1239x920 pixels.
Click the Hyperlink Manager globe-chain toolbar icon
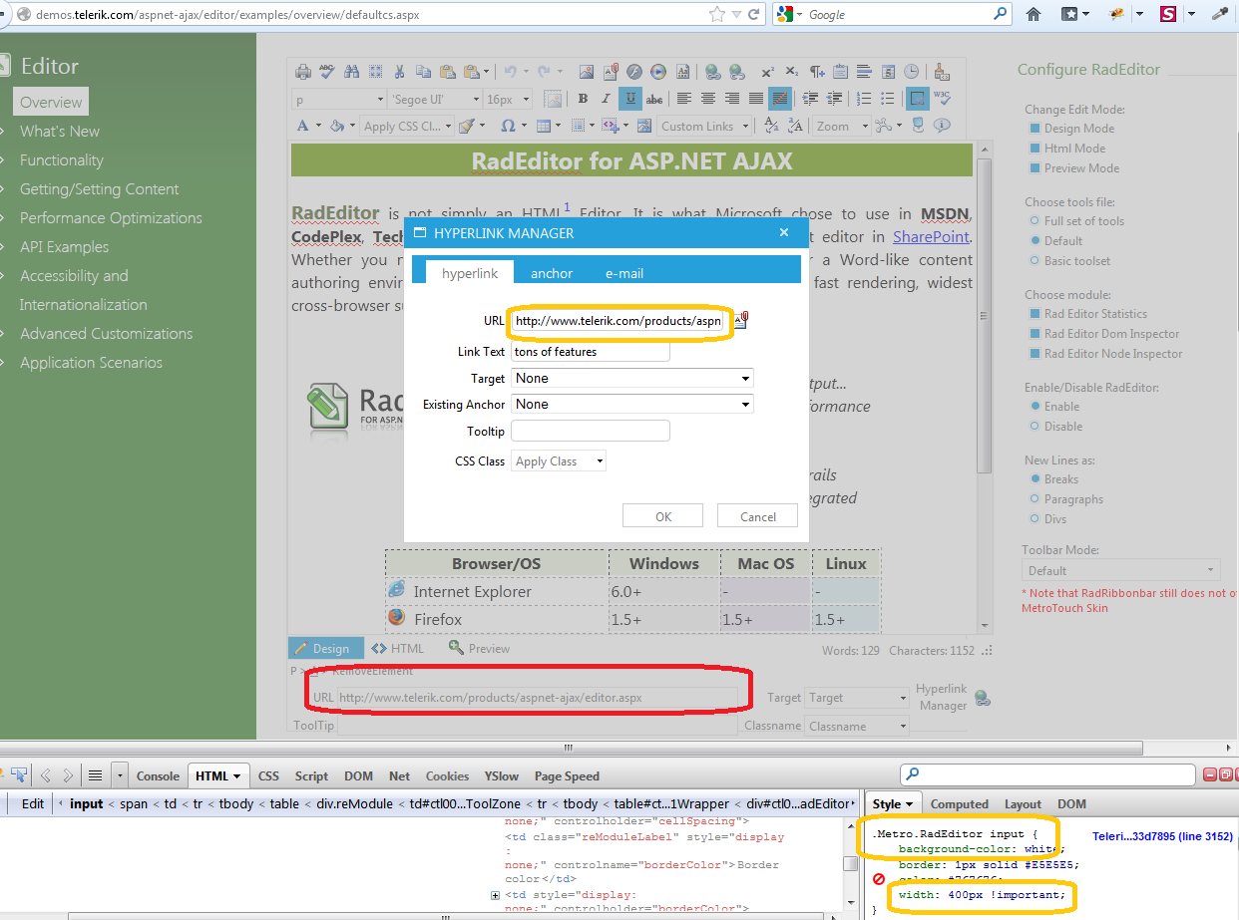(712, 72)
